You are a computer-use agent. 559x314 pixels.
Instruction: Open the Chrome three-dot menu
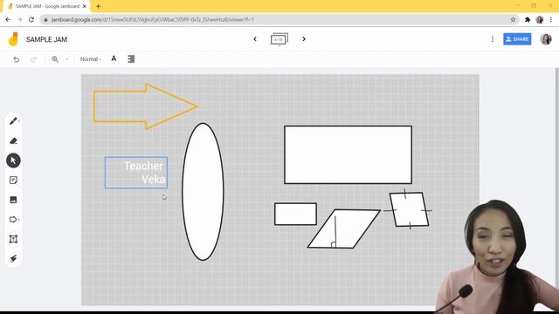551,19
